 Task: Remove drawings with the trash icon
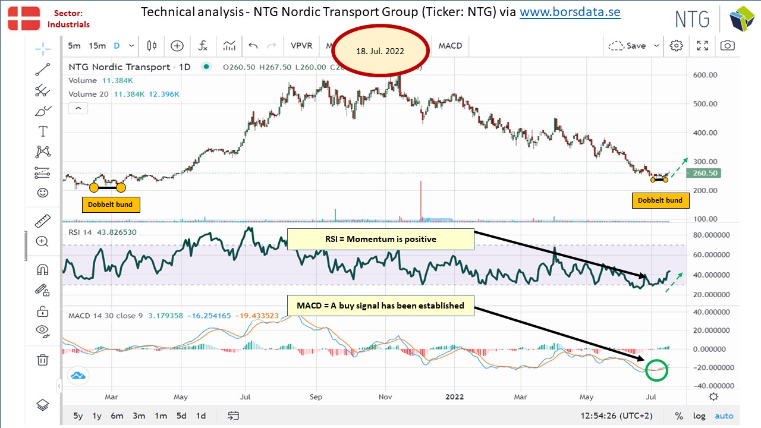(42, 359)
